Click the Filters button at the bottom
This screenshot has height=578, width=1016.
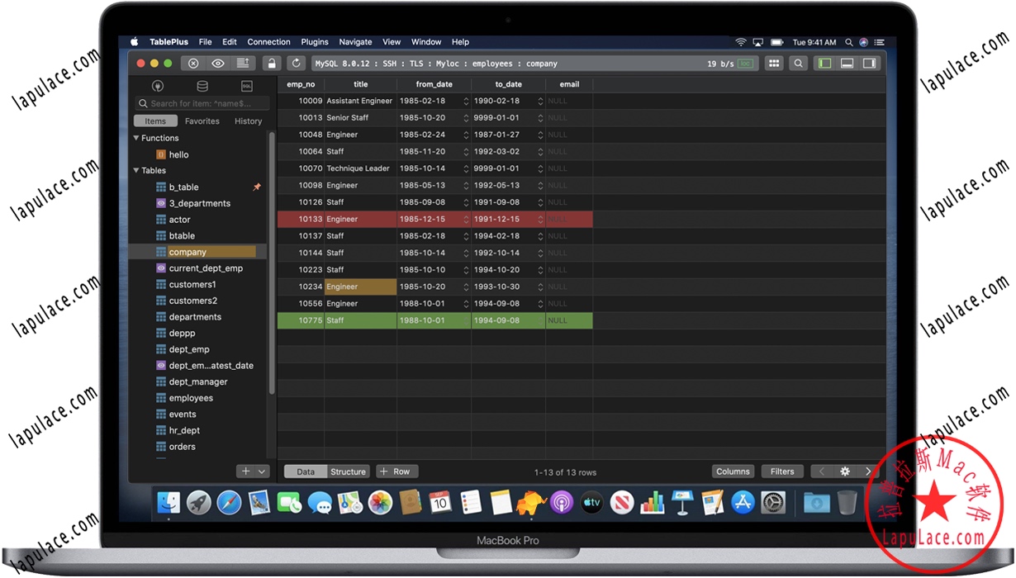[781, 471]
